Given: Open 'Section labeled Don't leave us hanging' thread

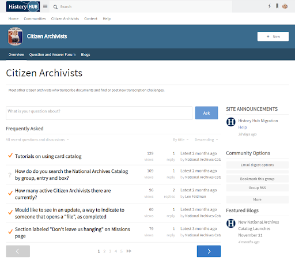Looking at the screenshot, I should [x=73, y=232].
